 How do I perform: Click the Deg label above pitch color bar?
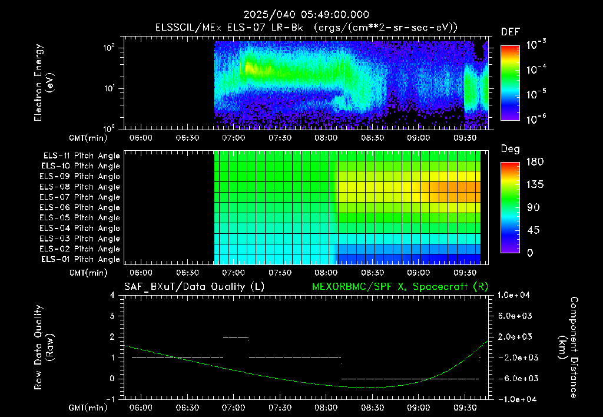(x=511, y=149)
